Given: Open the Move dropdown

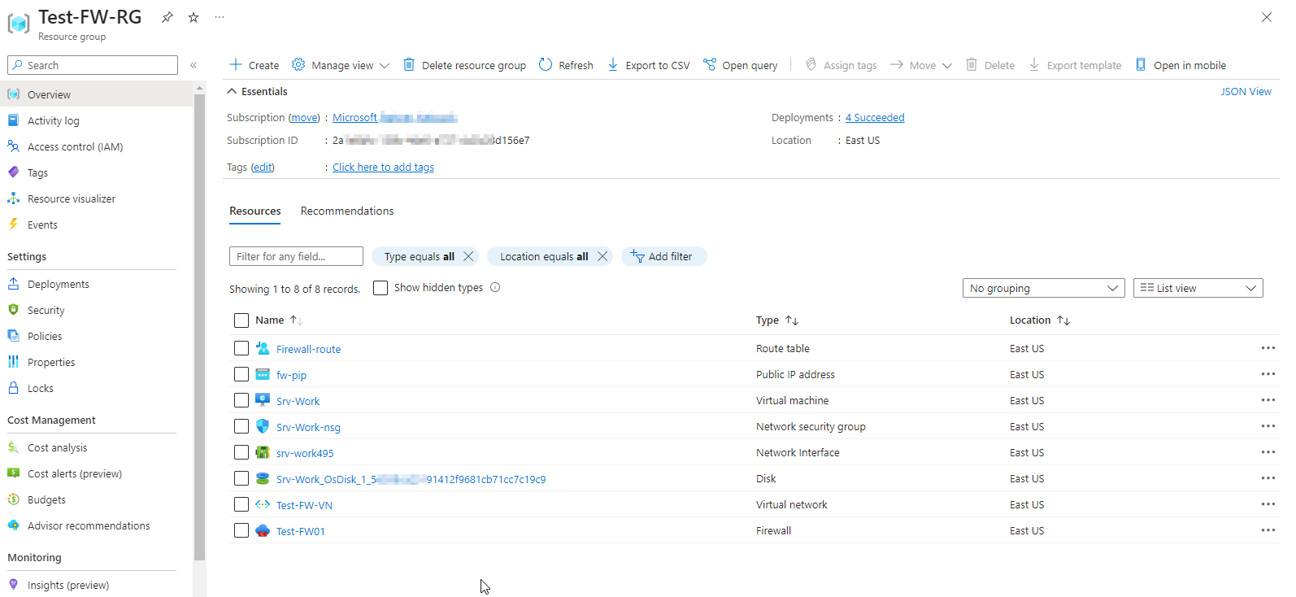Looking at the screenshot, I should [x=921, y=65].
